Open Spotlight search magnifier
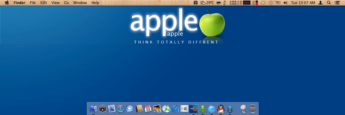 point(329,3)
